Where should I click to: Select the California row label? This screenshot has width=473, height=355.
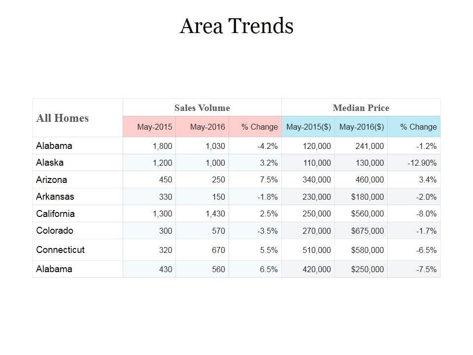pyautogui.click(x=77, y=213)
